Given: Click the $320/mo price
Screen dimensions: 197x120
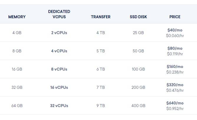Looking at the screenshot, I should (x=175, y=85).
